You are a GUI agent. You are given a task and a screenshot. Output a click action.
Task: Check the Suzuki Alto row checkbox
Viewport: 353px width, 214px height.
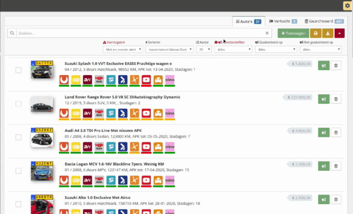pos(18,204)
